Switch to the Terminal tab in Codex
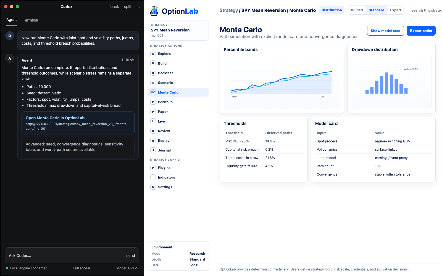 click(30, 20)
